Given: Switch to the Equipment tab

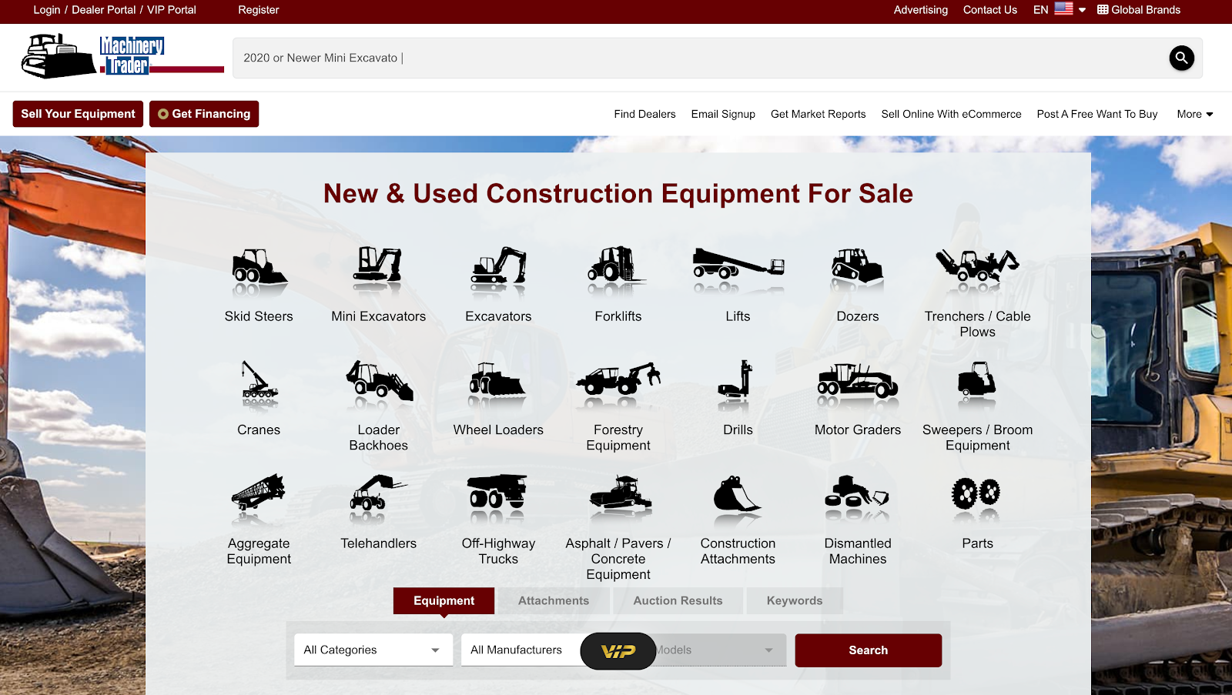Looking at the screenshot, I should click(444, 601).
